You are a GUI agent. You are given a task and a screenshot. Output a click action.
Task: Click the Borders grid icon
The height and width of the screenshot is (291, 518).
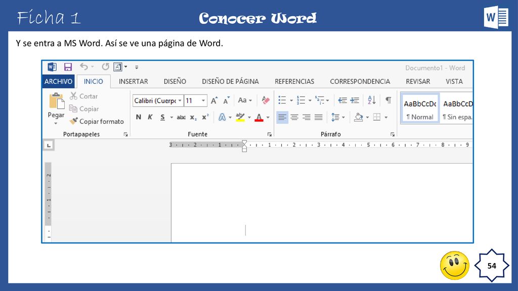coord(376,117)
